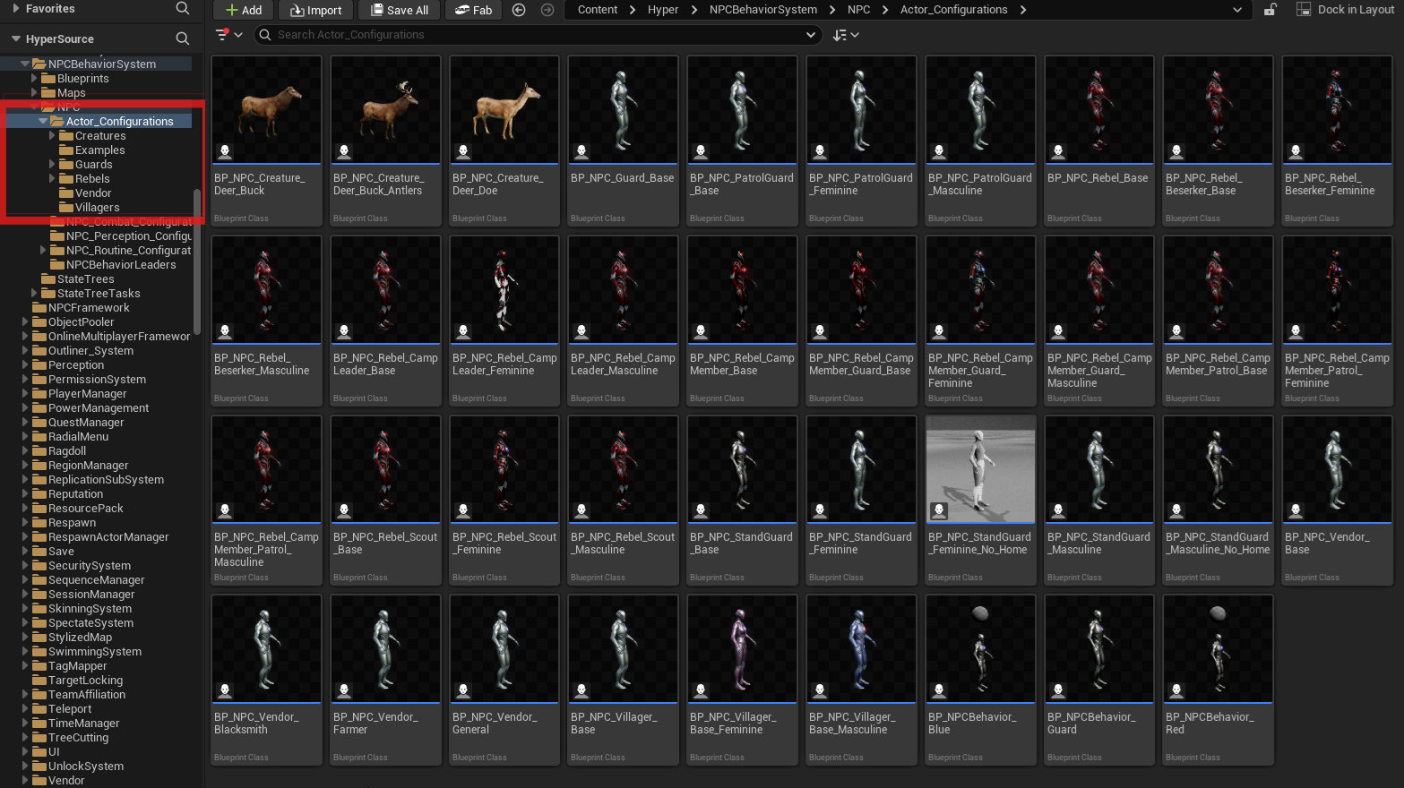This screenshot has width=1404, height=788.
Task: Search in the HyperSource folder tree
Action: click(x=183, y=39)
